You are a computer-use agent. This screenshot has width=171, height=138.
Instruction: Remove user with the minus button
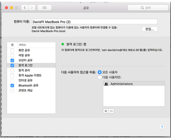click(x=111, y=111)
